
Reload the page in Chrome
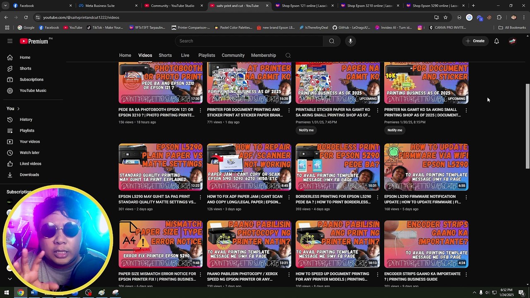[26, 17]
